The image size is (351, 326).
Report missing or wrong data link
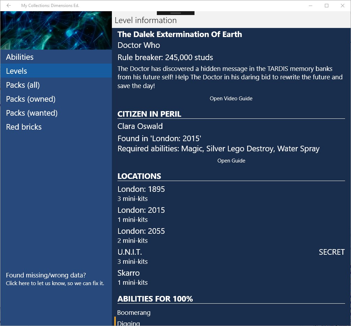[x=55, y=279]
